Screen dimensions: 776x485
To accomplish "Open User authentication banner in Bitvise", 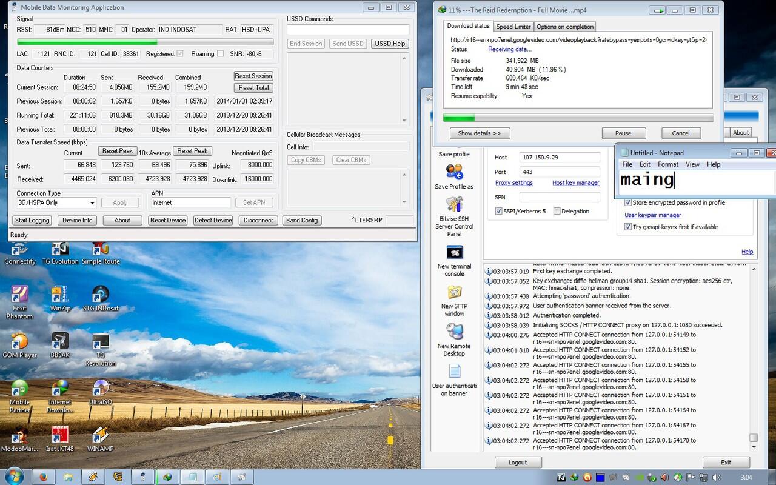I will [x=454, y=380].
